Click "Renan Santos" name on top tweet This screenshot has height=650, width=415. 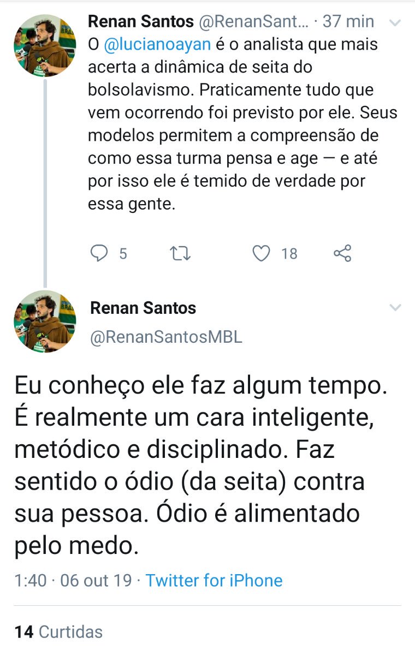[141, 22]
